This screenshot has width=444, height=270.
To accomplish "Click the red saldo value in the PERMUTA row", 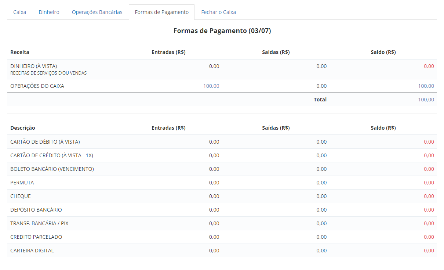I will point(429,183).
